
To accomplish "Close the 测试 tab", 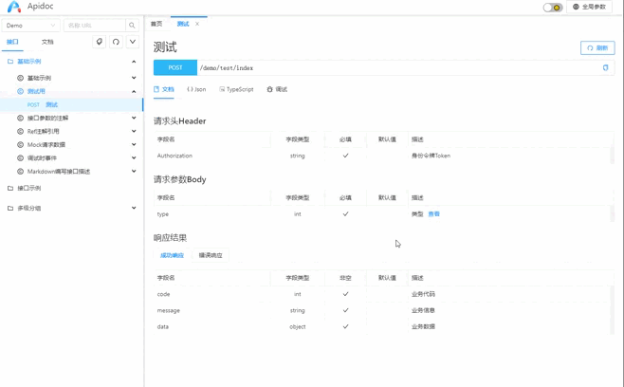I will click(x=197, y=24).
